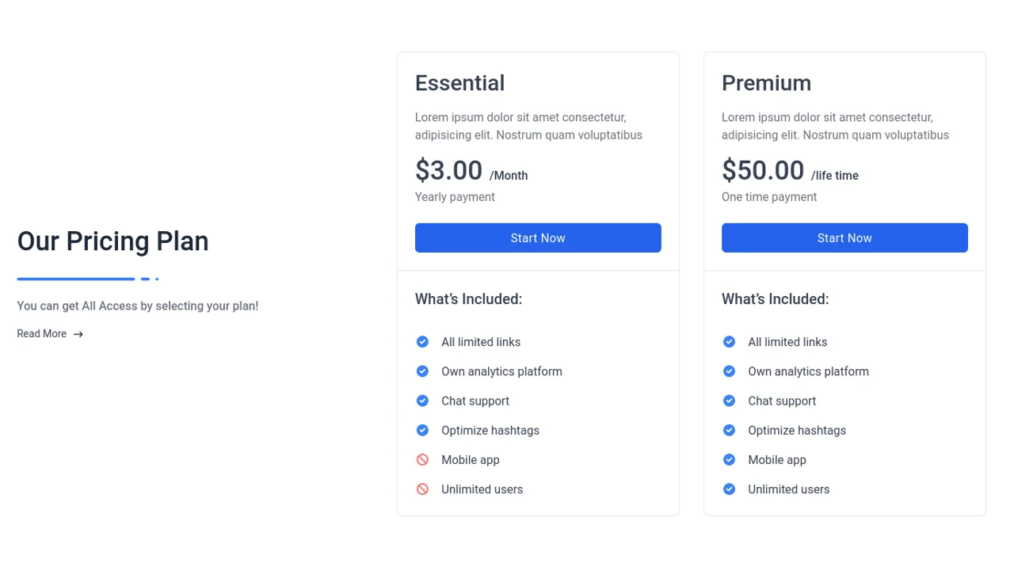Image resolution: width=1014 pixels, height=570 pixels.
Task: Click the checkmark beside Optimize hashtags under Premium
Action: 729,430
